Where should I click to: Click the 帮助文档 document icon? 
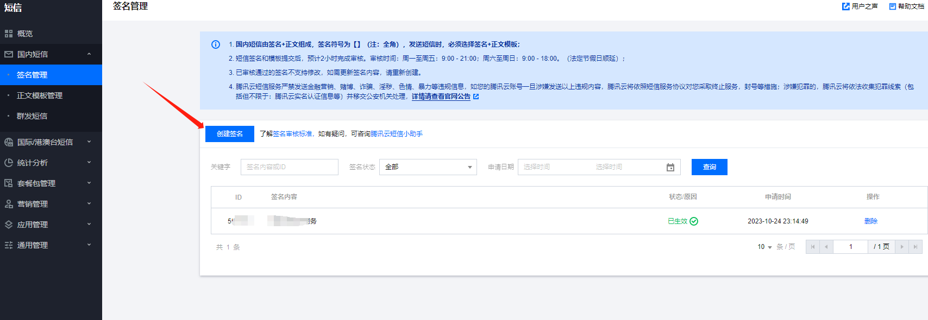pos(893,7)
